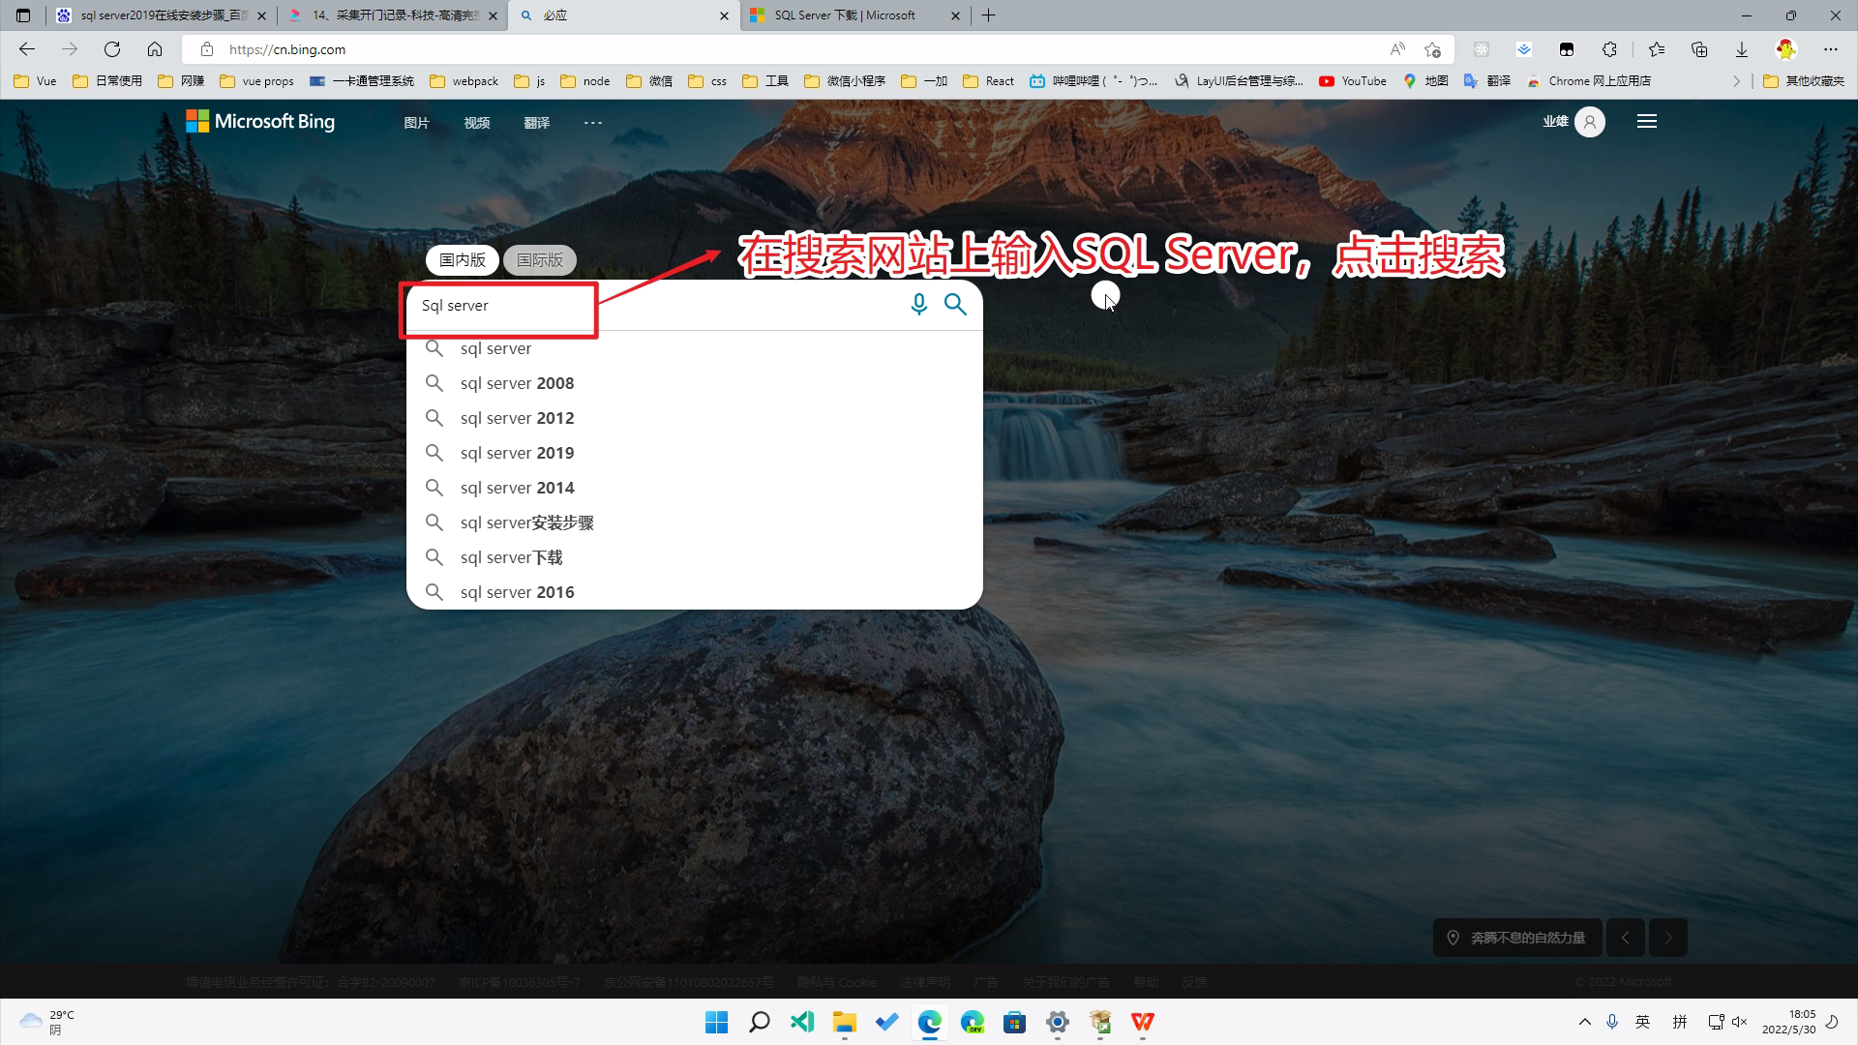Choose suggestion sql server 2016
The width and height of the screenshot is (1858, 1045).
695,592
